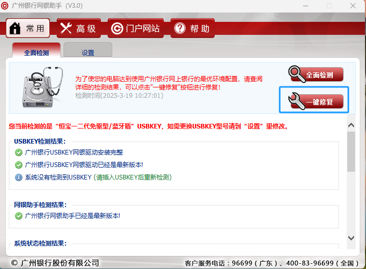
Task: Click the wrench tools icon for 高级
Action: 66,28
